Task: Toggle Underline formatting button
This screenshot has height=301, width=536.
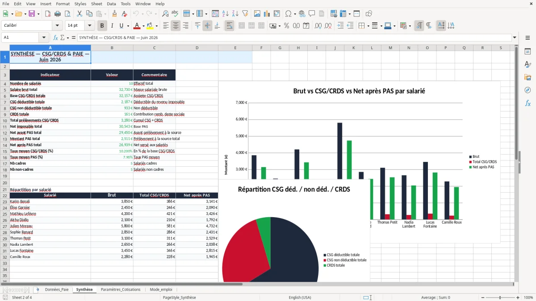Action: pos(121,26)
